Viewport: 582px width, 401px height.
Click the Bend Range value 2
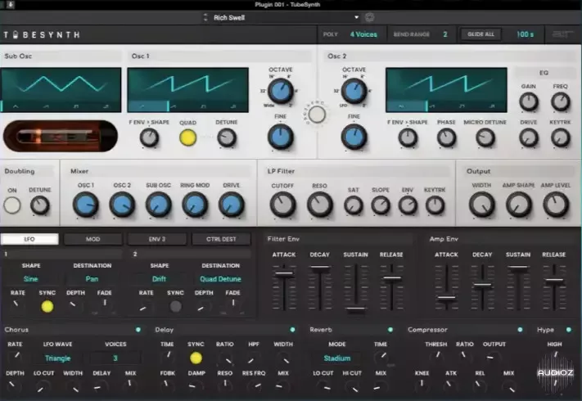(x=445, y=34)
